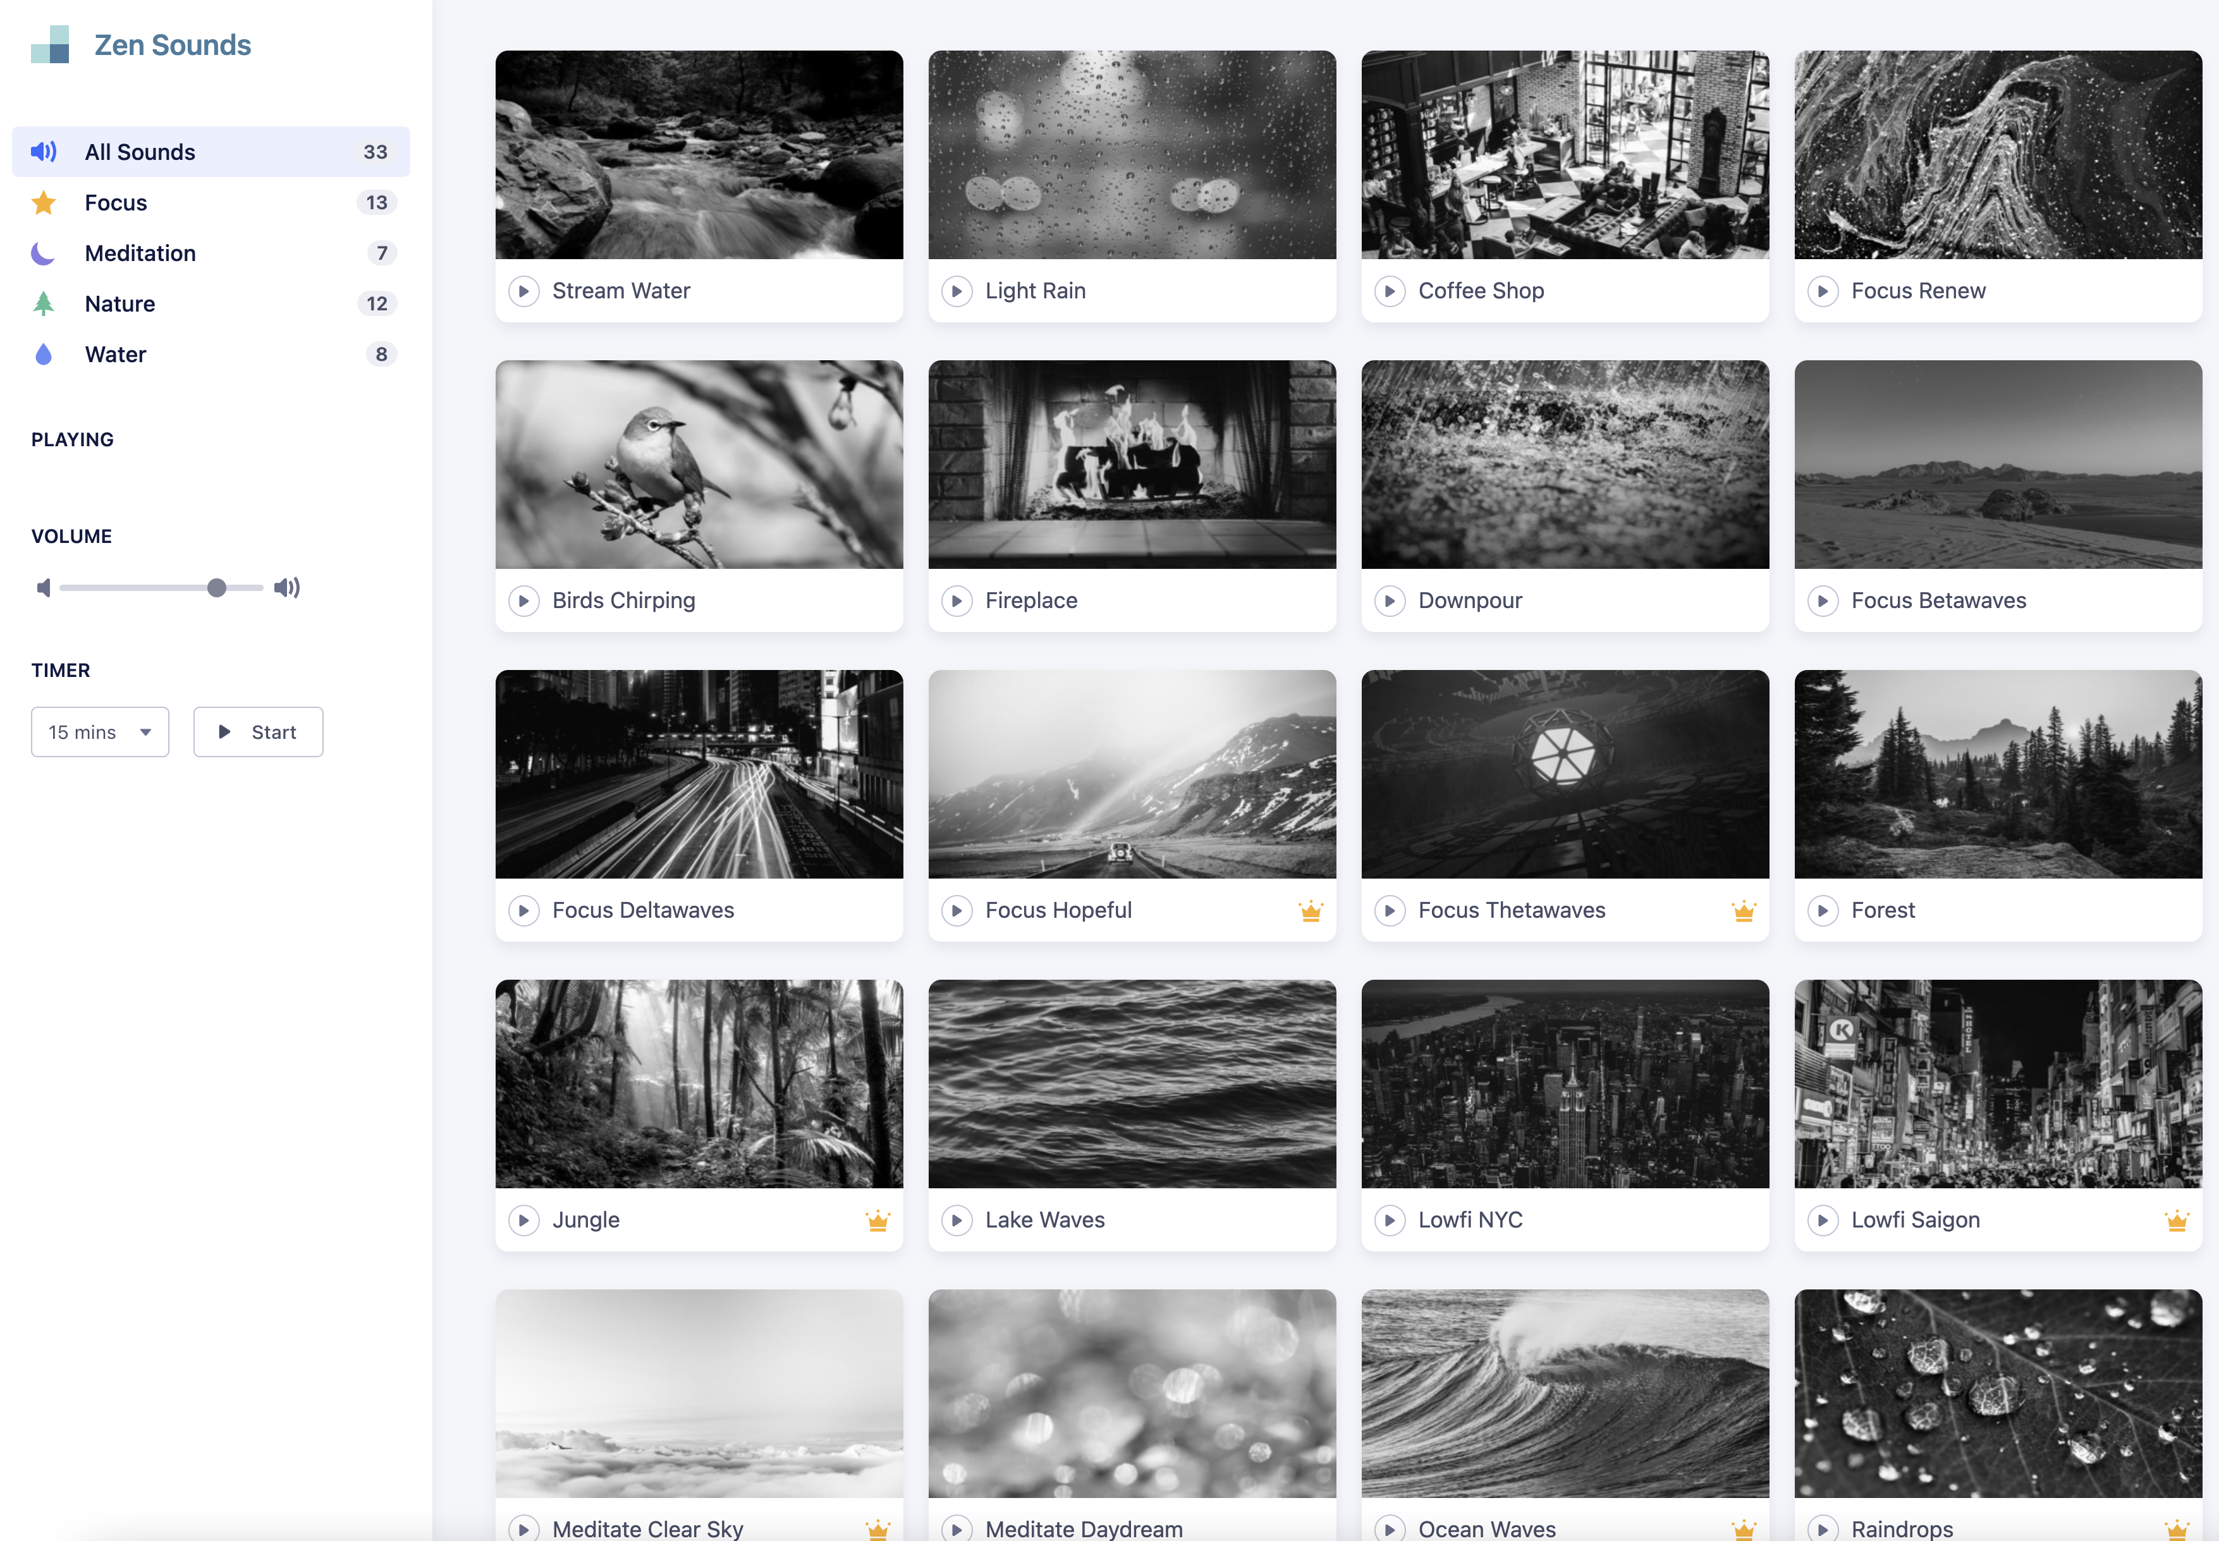Image resolution: width=2219 pixels, height=1541 pixels.
Task: Play the Light Rain sound
Action: tap(956, 291)
